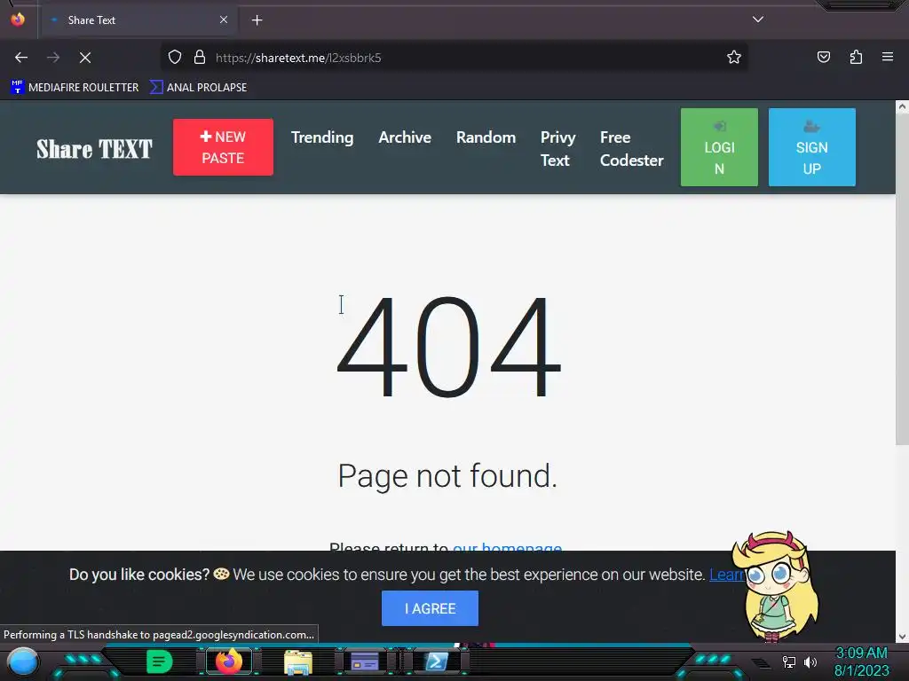Accept cookies with the I AGREE button
This screenshot has height=681, width=909.
430,608
